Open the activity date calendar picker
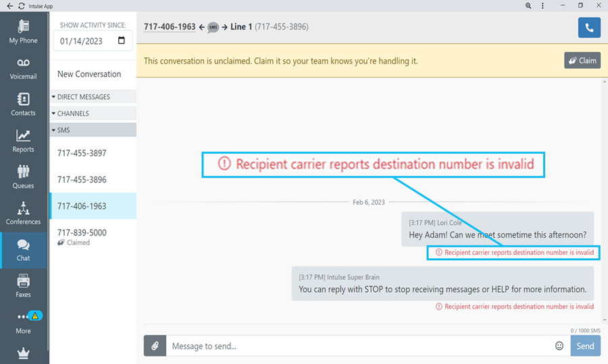The image size is (608, 364). pyautogui.click(x=122, y=40)
